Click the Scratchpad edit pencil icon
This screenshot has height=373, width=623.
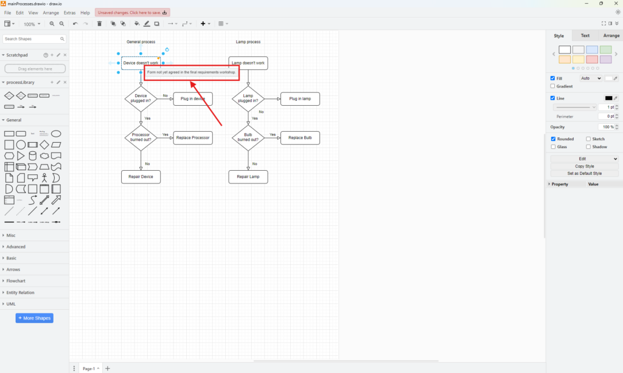59,55
